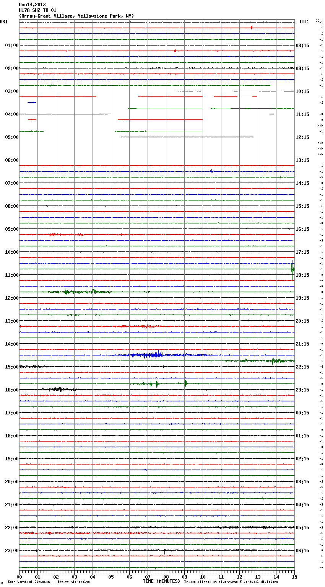Click the red burst on the trace below 01:00
Screen dimensions: 325x587
click(x=175, y=51)
